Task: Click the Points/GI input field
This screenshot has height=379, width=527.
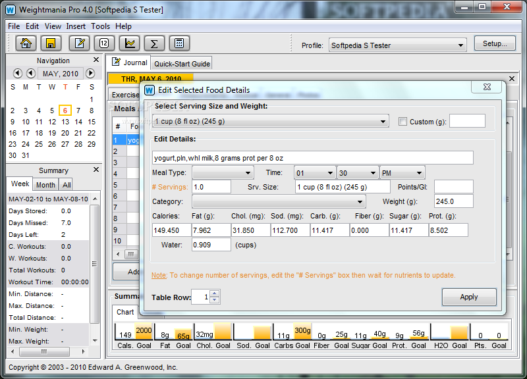Action: coord(453,187)
